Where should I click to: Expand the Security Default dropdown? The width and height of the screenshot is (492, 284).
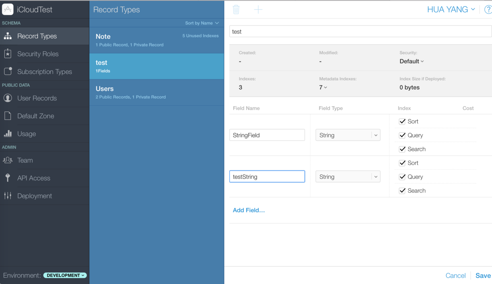tap(411, 61)
